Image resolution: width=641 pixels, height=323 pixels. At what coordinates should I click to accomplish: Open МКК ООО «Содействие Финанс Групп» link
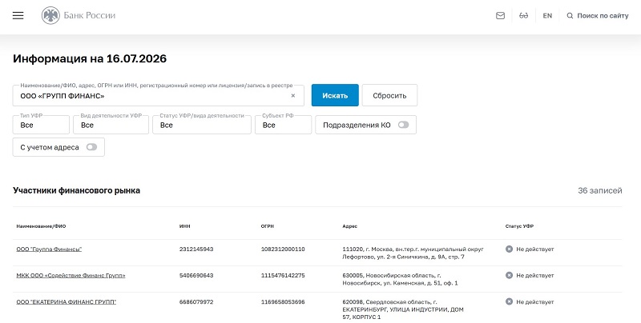(x=71, y=276)
